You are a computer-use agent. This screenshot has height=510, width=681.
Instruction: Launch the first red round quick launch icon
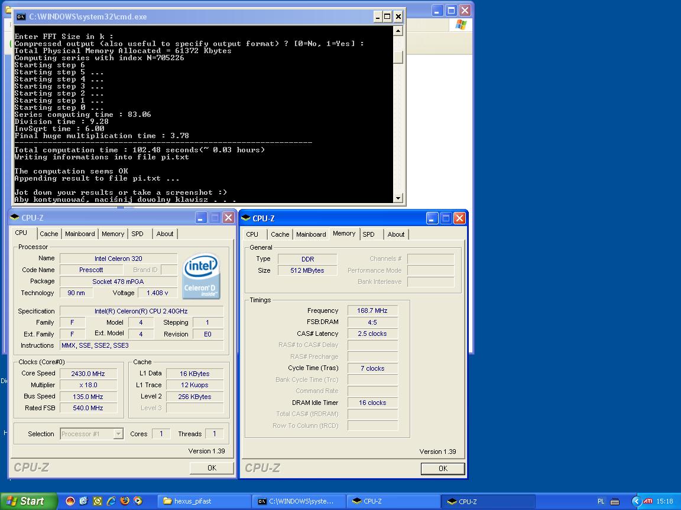70,501
